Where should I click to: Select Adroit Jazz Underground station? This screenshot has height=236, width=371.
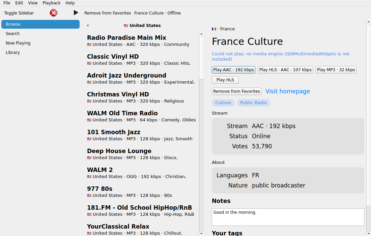142,79
